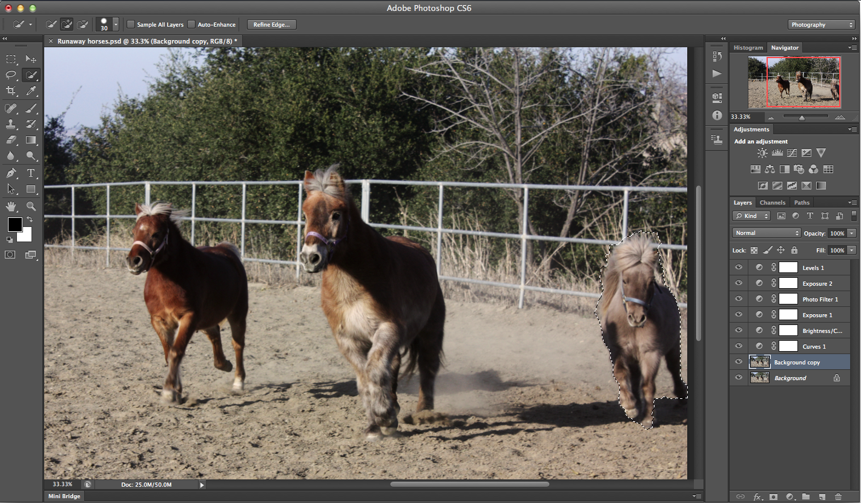Add a Curves adjustment from Adjustments panel
The image size is (861, 503).
(x=792, y=153)
